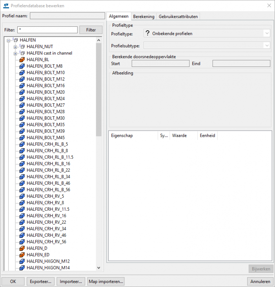This screenshot has width=275, height=287.
Task: Click the profile tree scrollbar thumb
Action: click(99, 90)
